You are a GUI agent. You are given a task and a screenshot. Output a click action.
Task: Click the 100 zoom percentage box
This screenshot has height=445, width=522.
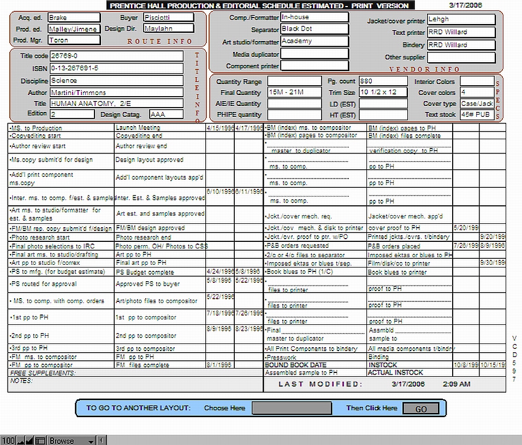point(8,441)
